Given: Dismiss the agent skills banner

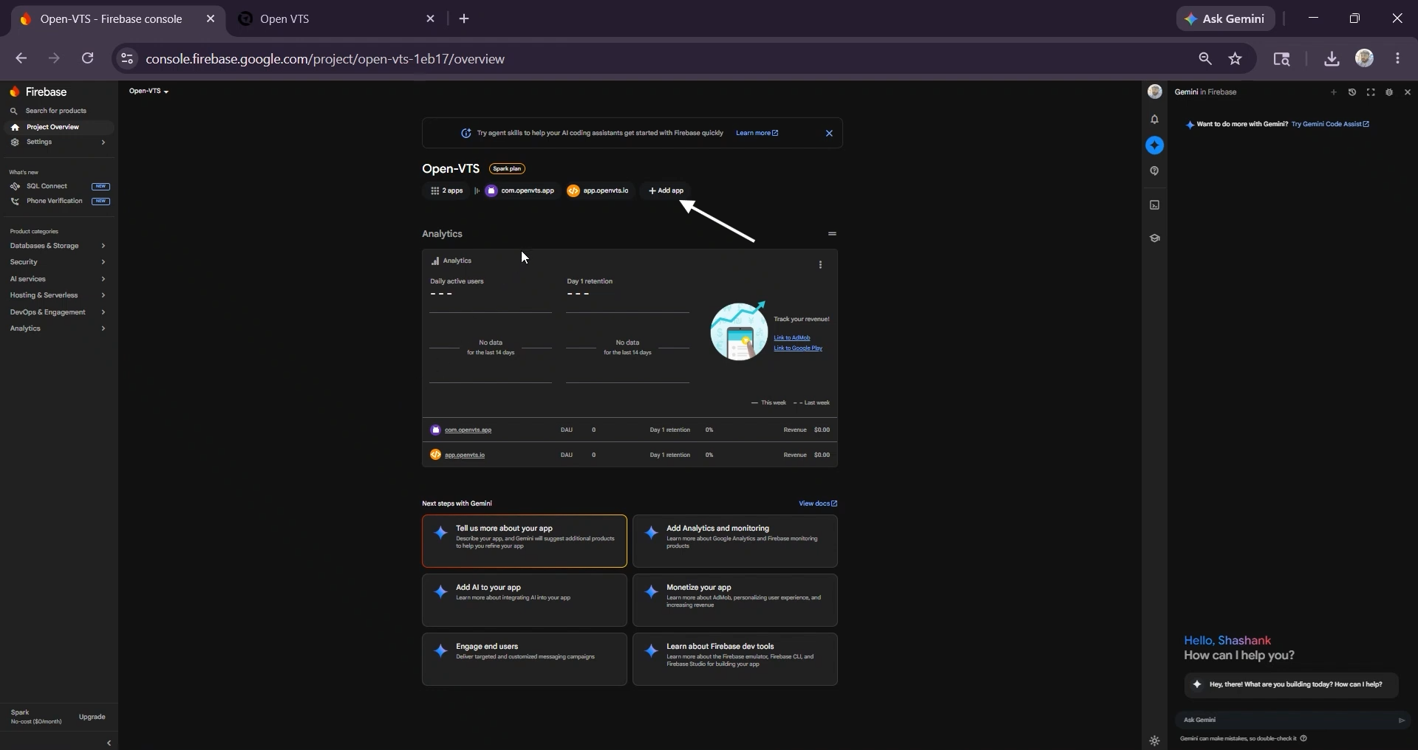Looking at the screenshot, I should [x=829, y=134].
